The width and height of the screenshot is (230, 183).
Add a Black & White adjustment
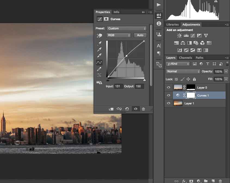tap(189, 43)
